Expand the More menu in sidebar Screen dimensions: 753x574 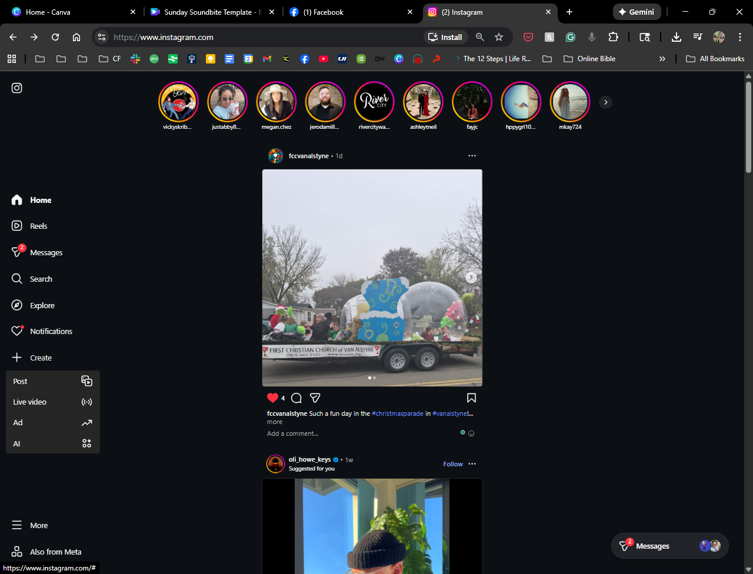coord(39,525)
